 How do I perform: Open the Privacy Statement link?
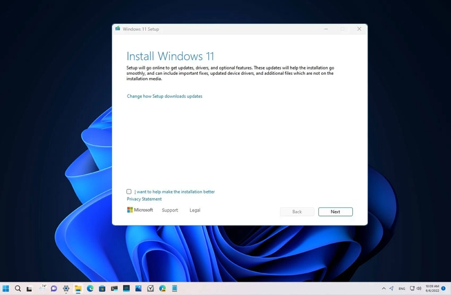pos(144,199)
